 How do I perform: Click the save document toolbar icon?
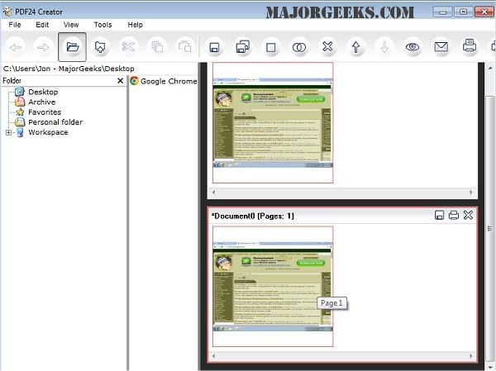tap(213, 48)
